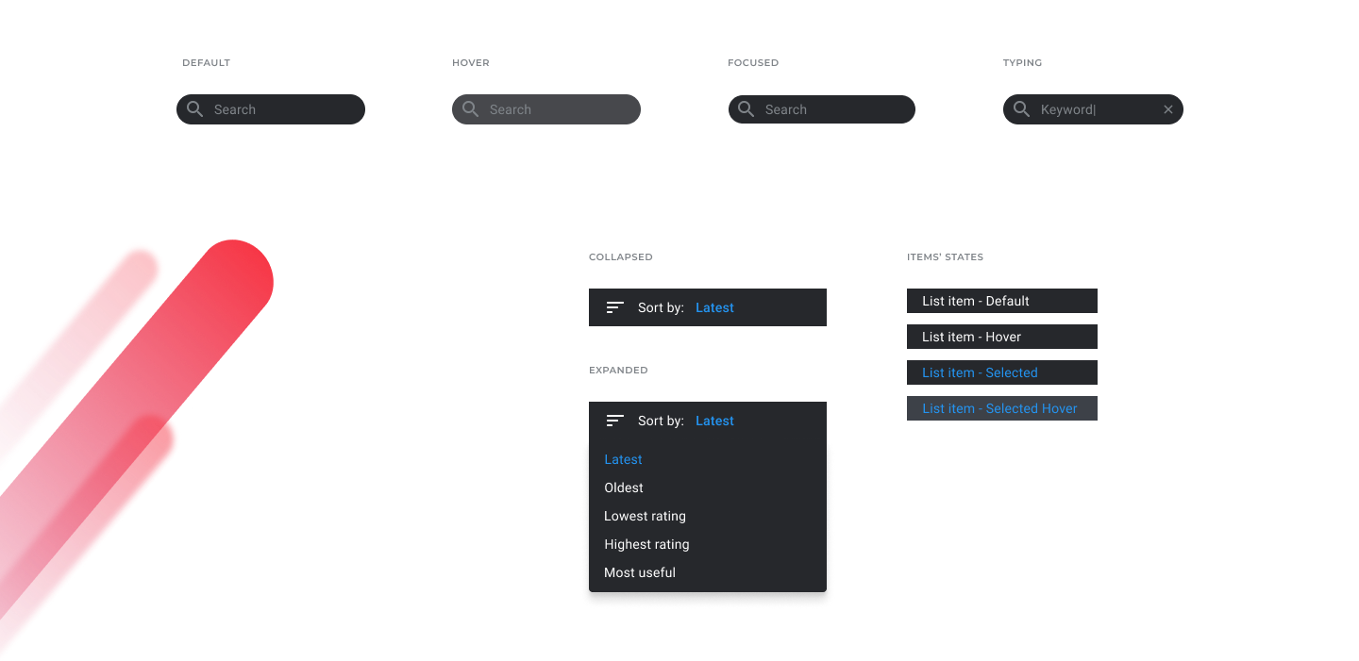Collapse the expanded Sort by Latest dropdown

[708, 421]
